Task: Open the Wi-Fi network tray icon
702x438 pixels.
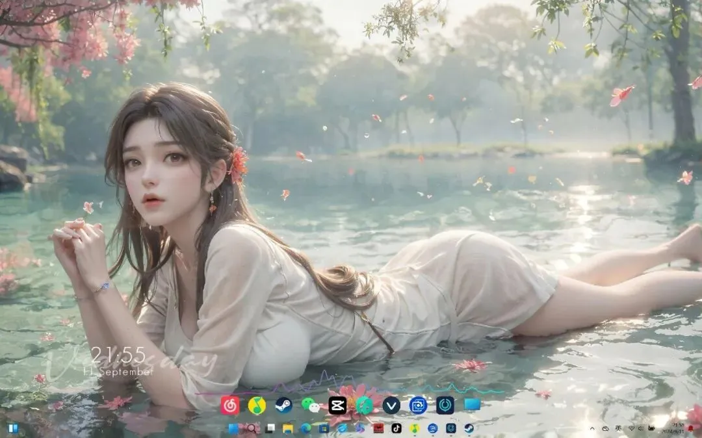Action: point(632,429)
